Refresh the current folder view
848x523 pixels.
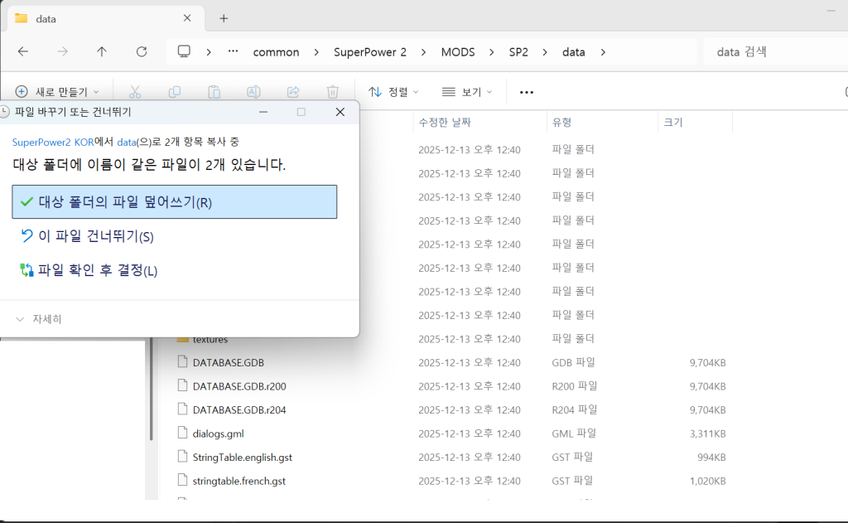click(142, 51)
